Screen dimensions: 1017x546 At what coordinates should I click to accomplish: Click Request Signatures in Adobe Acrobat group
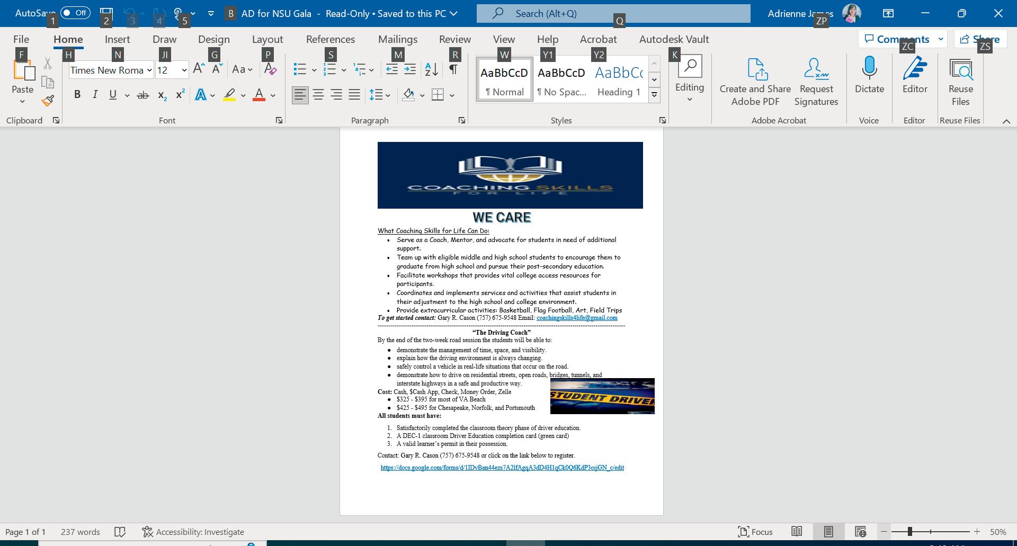(816, 82)
